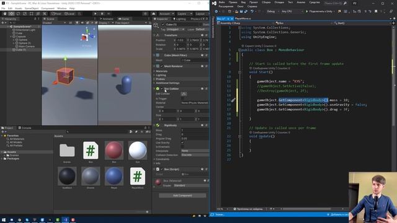Toggle the Box Collider enabled checkbox
Image resolution: width=397 pixels, height=223 pixels.
tap(162, 89)
